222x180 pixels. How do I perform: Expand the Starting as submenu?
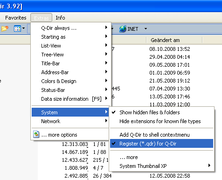click(71, 37)
